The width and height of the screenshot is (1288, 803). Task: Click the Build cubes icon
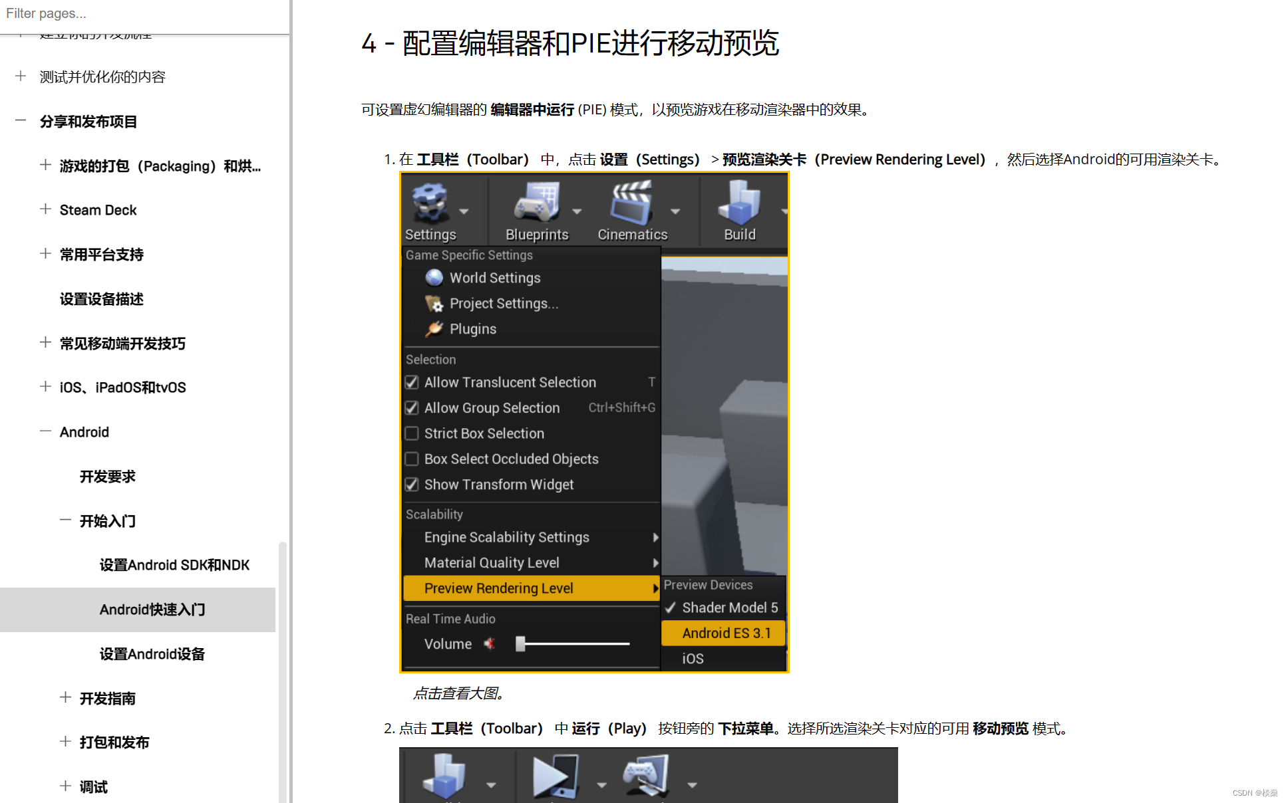(x=739, y=203)
